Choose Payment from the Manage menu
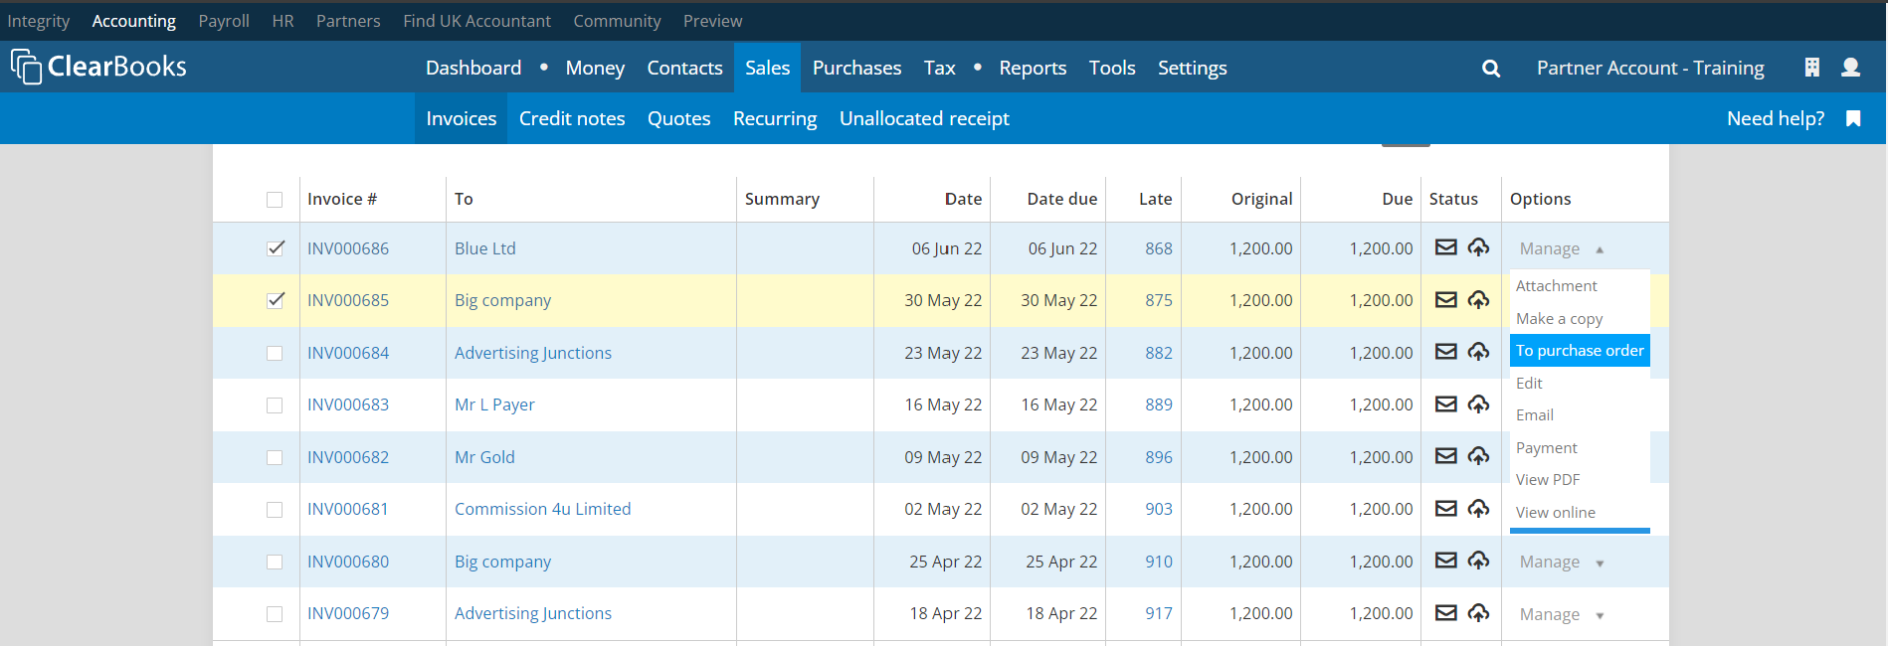1888x646 pixels. (1580, 447)
